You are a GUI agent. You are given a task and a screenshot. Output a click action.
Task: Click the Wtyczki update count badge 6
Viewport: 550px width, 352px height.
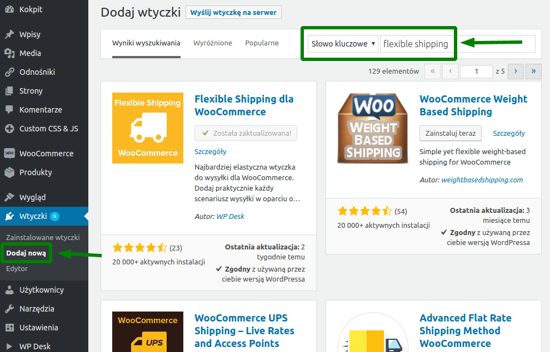(x=54, y=216)
